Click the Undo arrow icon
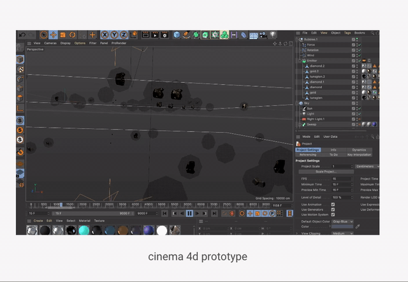 (x=22, y=34)
